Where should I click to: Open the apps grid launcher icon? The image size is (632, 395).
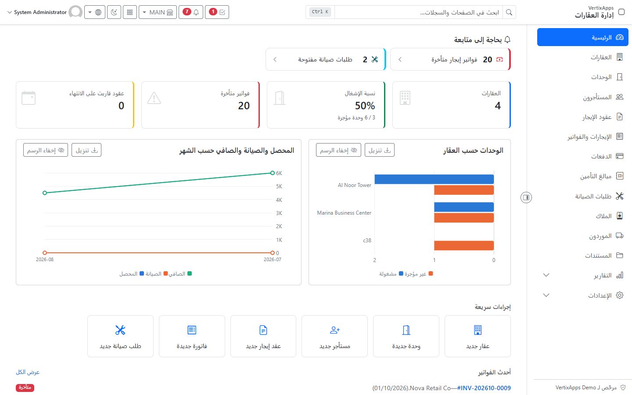[x=130, y=12]
